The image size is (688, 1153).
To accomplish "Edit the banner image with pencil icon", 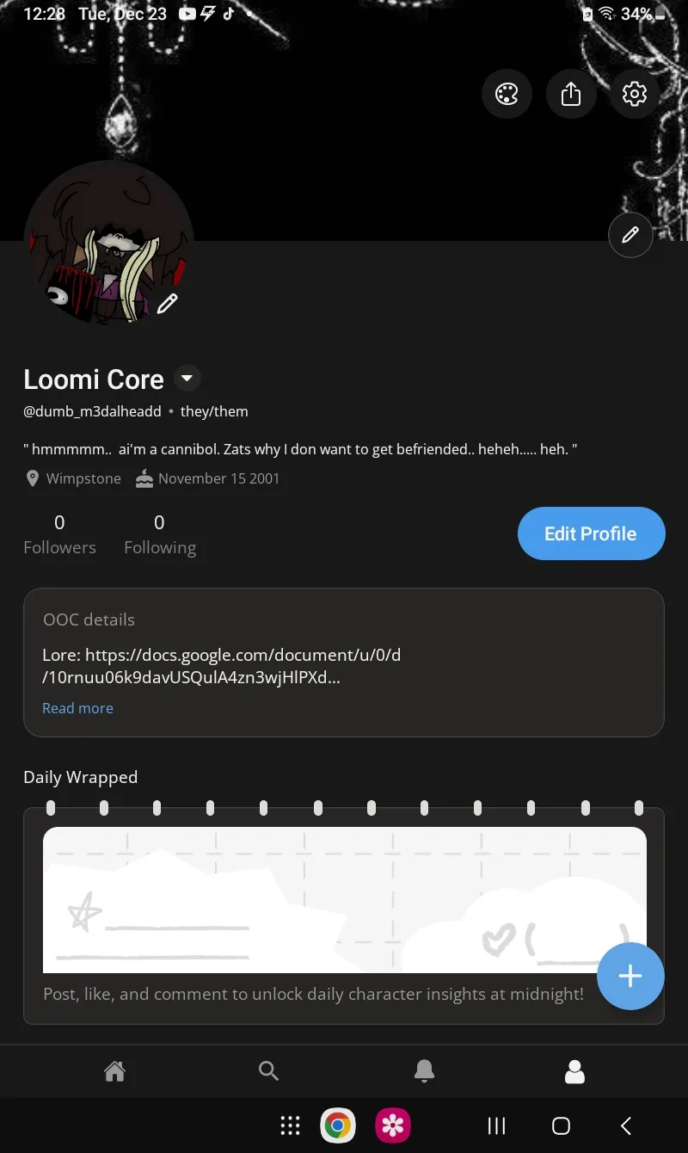I will click(x=630, y=235).
